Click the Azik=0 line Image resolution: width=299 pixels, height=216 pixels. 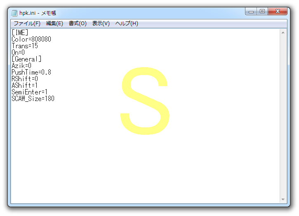tap(21, 66)
